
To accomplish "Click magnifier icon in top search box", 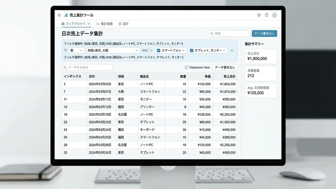I will pos(212,33).
